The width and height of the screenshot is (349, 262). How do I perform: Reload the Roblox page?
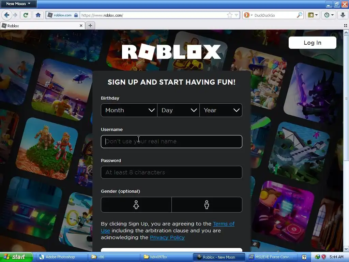pos(26,15)
